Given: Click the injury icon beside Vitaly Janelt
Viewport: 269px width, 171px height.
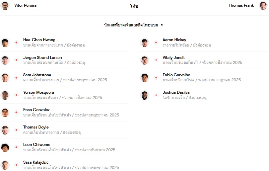Looking at the screenshot, I should 156,60.
